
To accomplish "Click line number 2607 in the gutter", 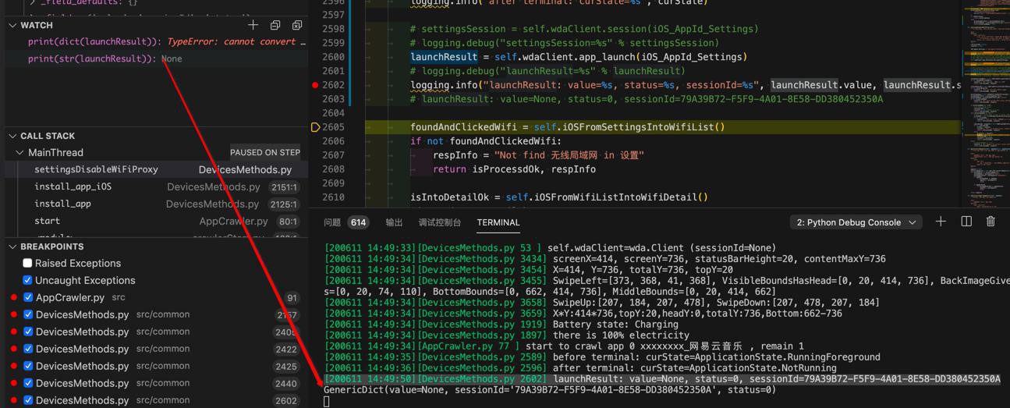I will [333, 155].
